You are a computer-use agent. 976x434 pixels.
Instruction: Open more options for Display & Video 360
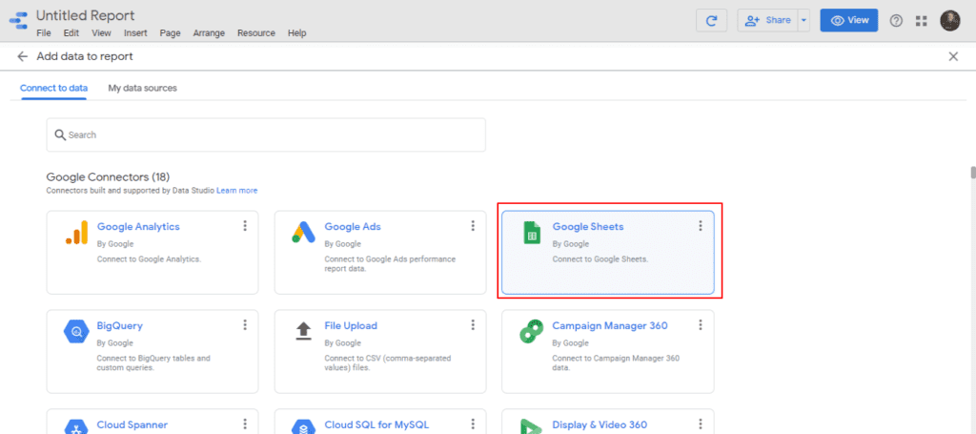(x=701, y=424)
